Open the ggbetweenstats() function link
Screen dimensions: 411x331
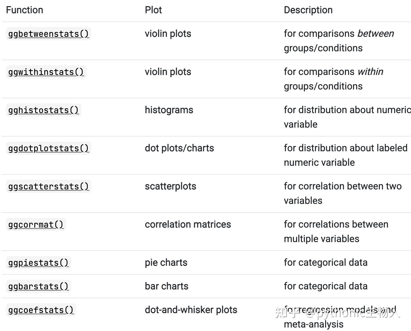[x=48, y=34]
